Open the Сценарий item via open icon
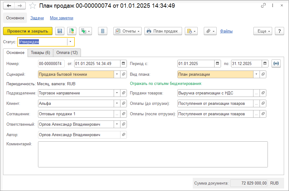This screenshot has height=191, width=289. pyautogui.click(x=124, y=74)
